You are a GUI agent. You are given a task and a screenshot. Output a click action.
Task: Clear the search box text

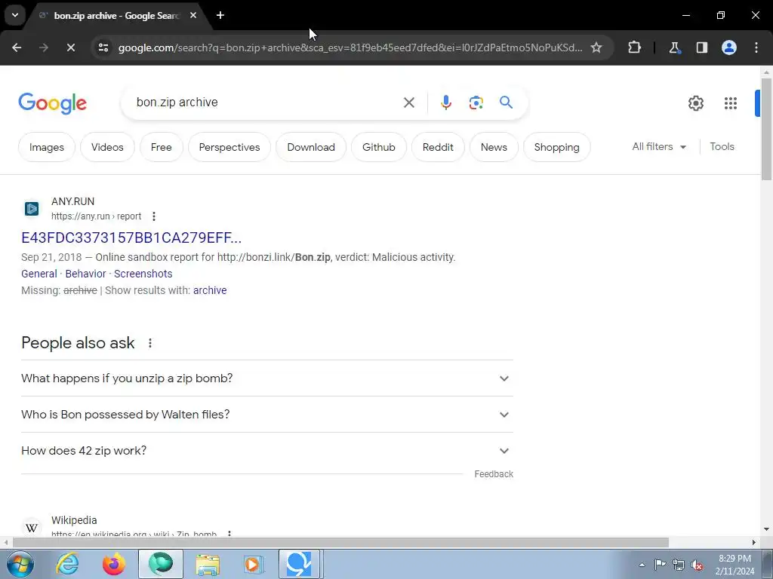[408, 103]
